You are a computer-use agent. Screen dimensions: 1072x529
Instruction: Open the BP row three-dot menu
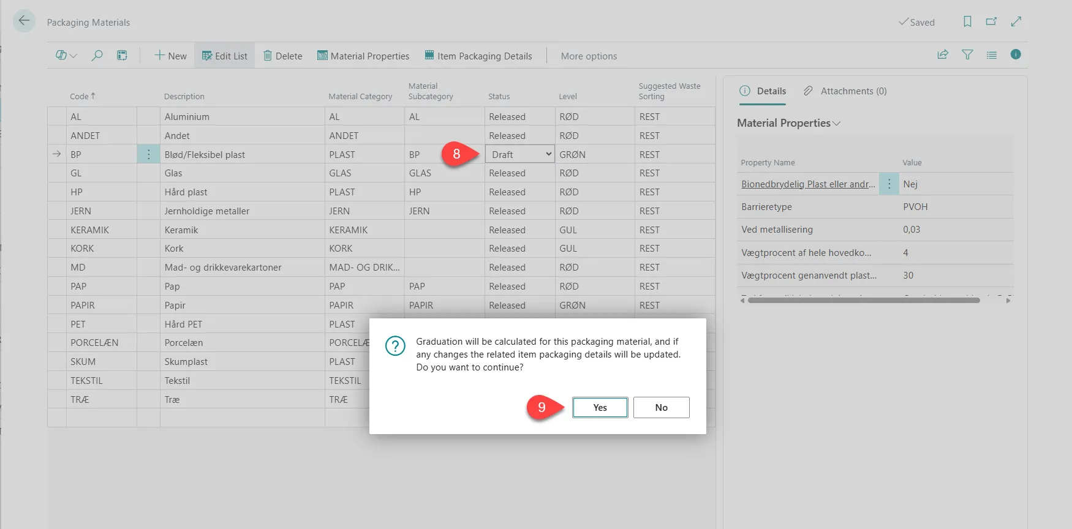click(148, 154)
